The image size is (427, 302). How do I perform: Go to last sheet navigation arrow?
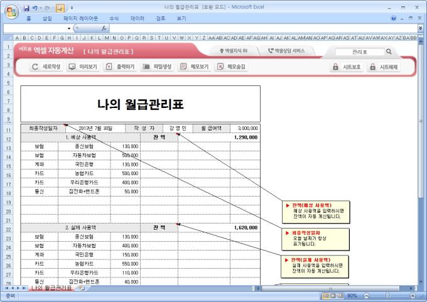(x=24, y=288)
